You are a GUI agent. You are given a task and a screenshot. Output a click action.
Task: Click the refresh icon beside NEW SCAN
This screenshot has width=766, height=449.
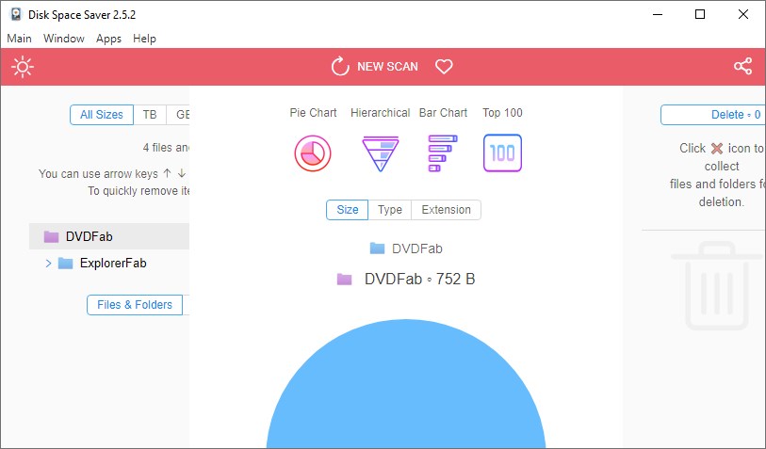click(339, 67)
